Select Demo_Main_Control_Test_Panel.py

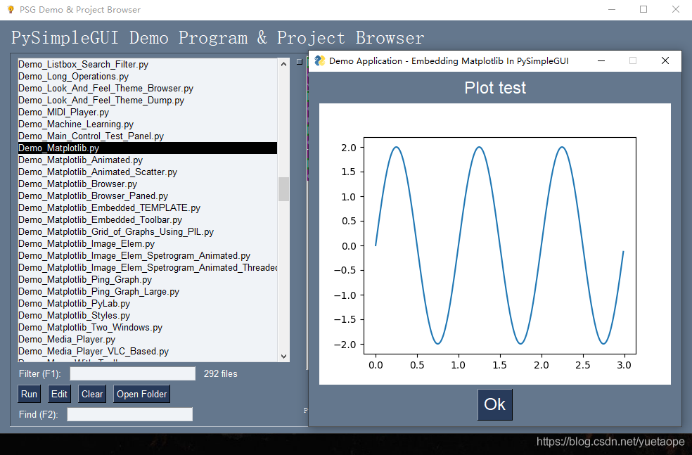(x=148, y=136)
